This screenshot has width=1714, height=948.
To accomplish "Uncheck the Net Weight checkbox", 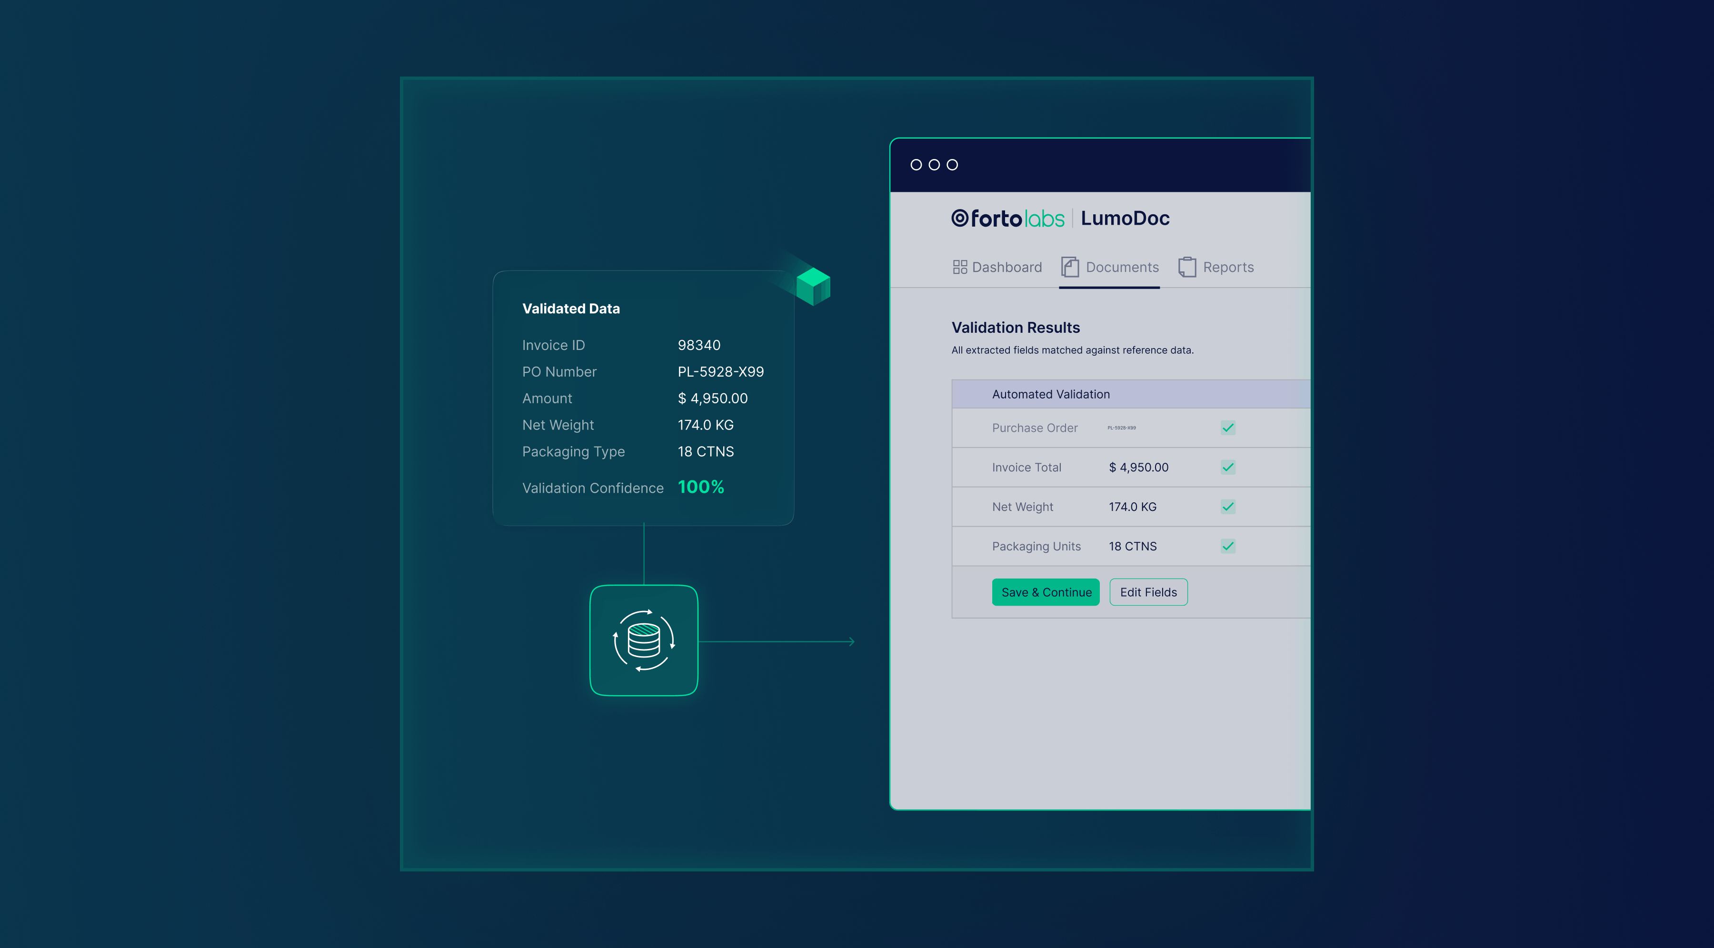I will pos(1227,506).
